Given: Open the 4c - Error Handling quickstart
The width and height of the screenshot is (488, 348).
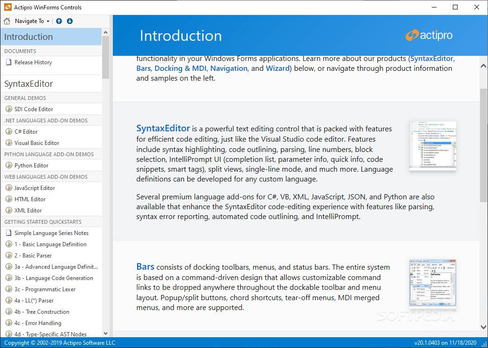Looking at the screenshot, I should pyautogui.click(x=37, y=323).
